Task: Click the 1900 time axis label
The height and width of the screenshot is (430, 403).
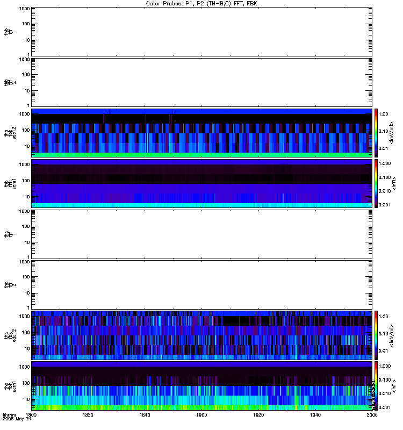Action: pos(201,415)
